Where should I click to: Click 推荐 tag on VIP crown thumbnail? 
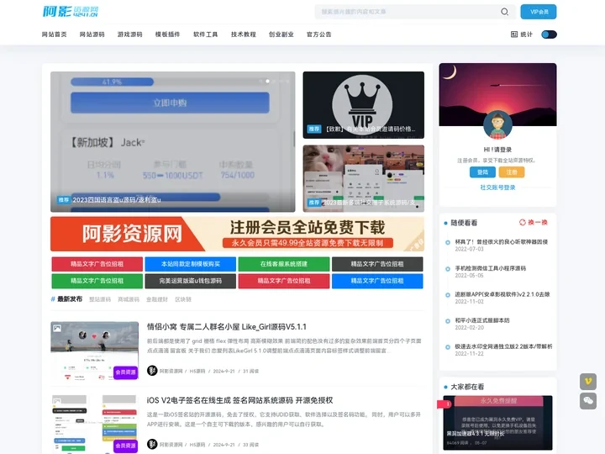tap(314, 129)
